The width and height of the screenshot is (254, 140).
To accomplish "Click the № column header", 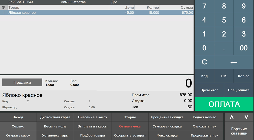I will (x=4, y=7).
